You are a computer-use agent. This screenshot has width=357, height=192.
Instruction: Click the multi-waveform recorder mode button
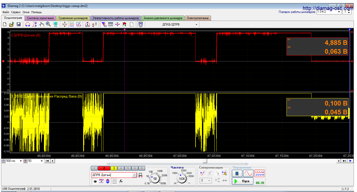pyautogui.click(x=259, y=173)
